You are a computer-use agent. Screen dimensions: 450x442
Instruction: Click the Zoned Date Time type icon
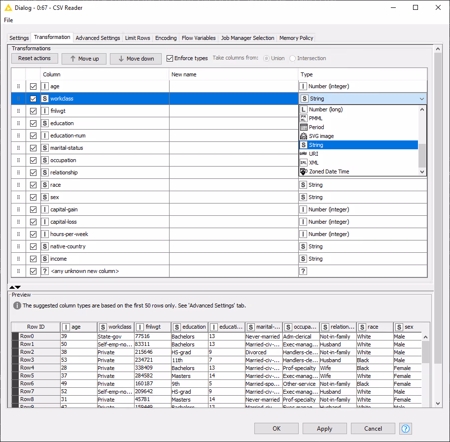303,171
